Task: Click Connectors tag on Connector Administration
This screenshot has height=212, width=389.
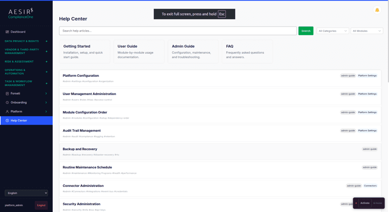Action: [370, 186]
